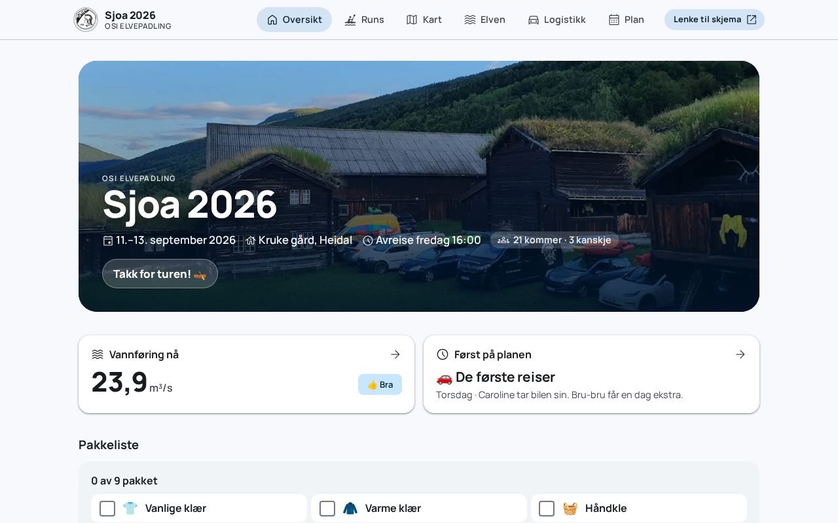Tick the Håndkle checkbox
This screenshot has width=838, height=523.
coord(547,509)
